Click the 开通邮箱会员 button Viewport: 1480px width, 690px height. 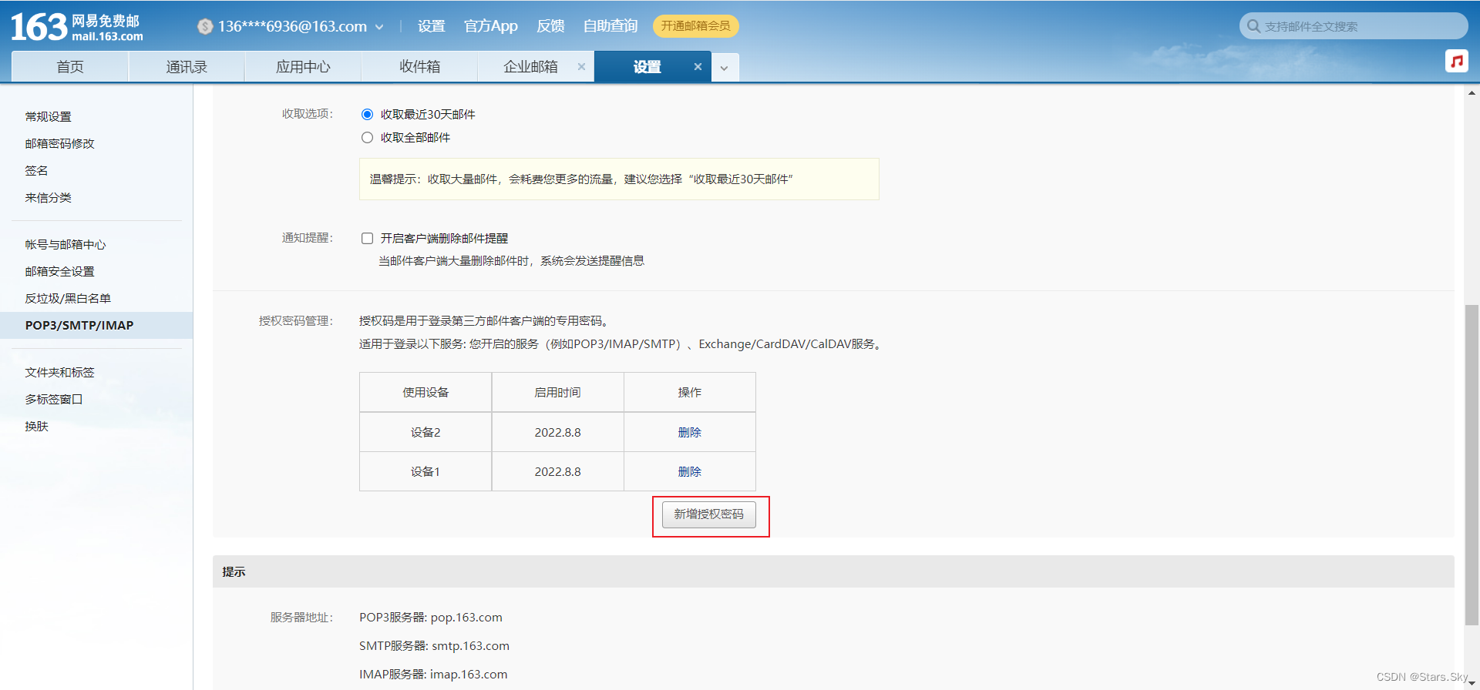(x=695, y=26)
